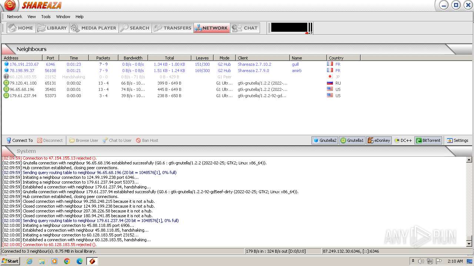Click the Gnutella icon for 179.61.237.94

coord(6,96)
